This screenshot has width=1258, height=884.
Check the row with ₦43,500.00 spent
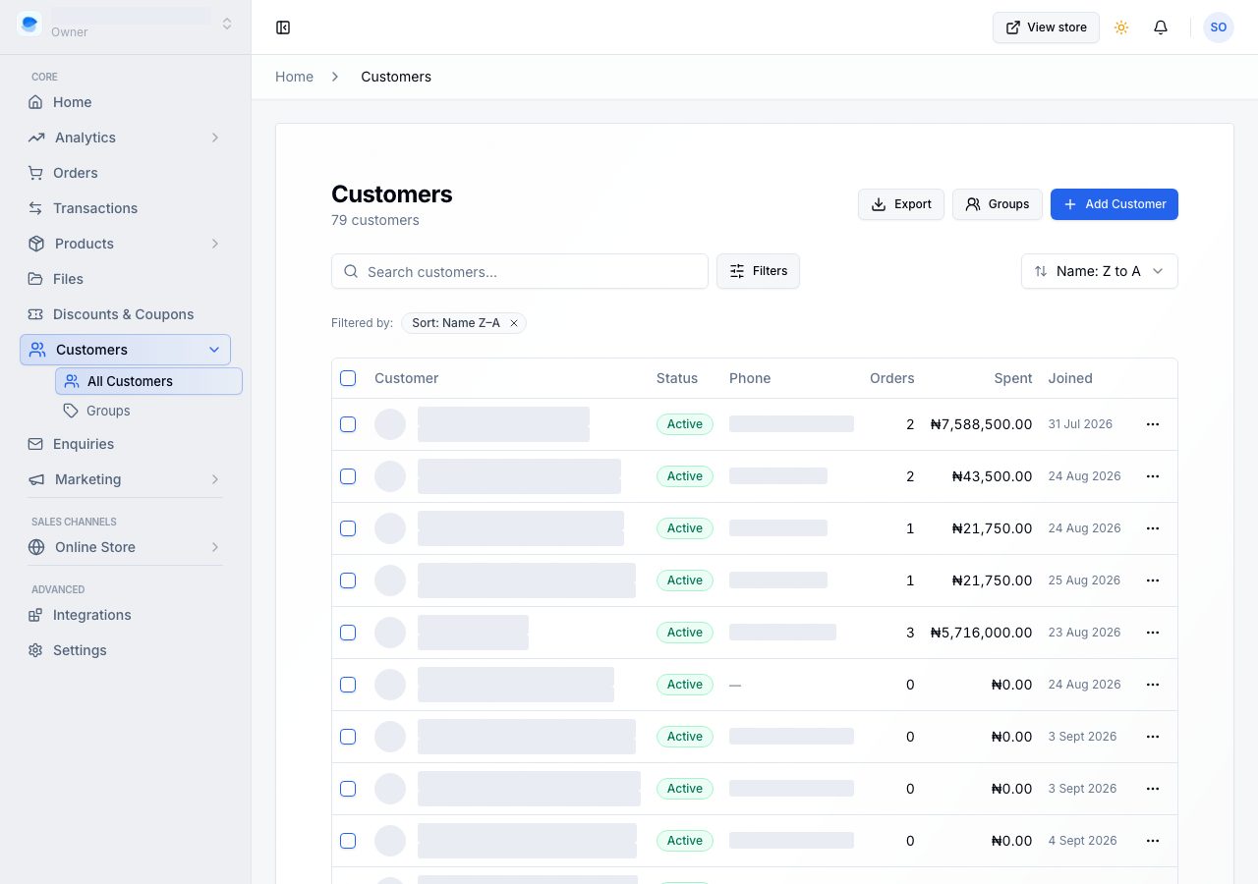point(348,476)
